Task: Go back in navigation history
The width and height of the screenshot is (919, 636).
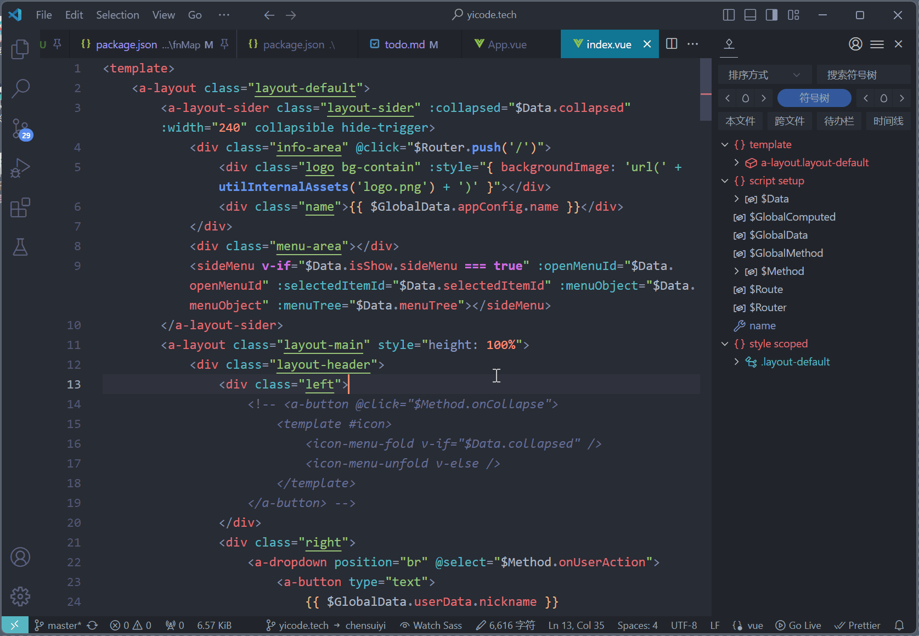Action: pos(269,15)
